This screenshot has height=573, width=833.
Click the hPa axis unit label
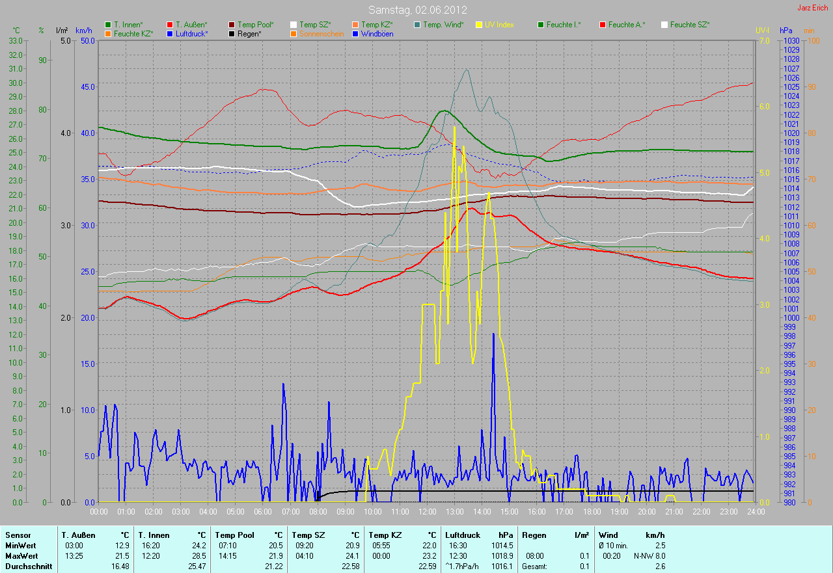pos(787,31)
